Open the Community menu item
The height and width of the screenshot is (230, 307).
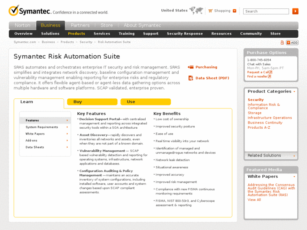(251, 34)
